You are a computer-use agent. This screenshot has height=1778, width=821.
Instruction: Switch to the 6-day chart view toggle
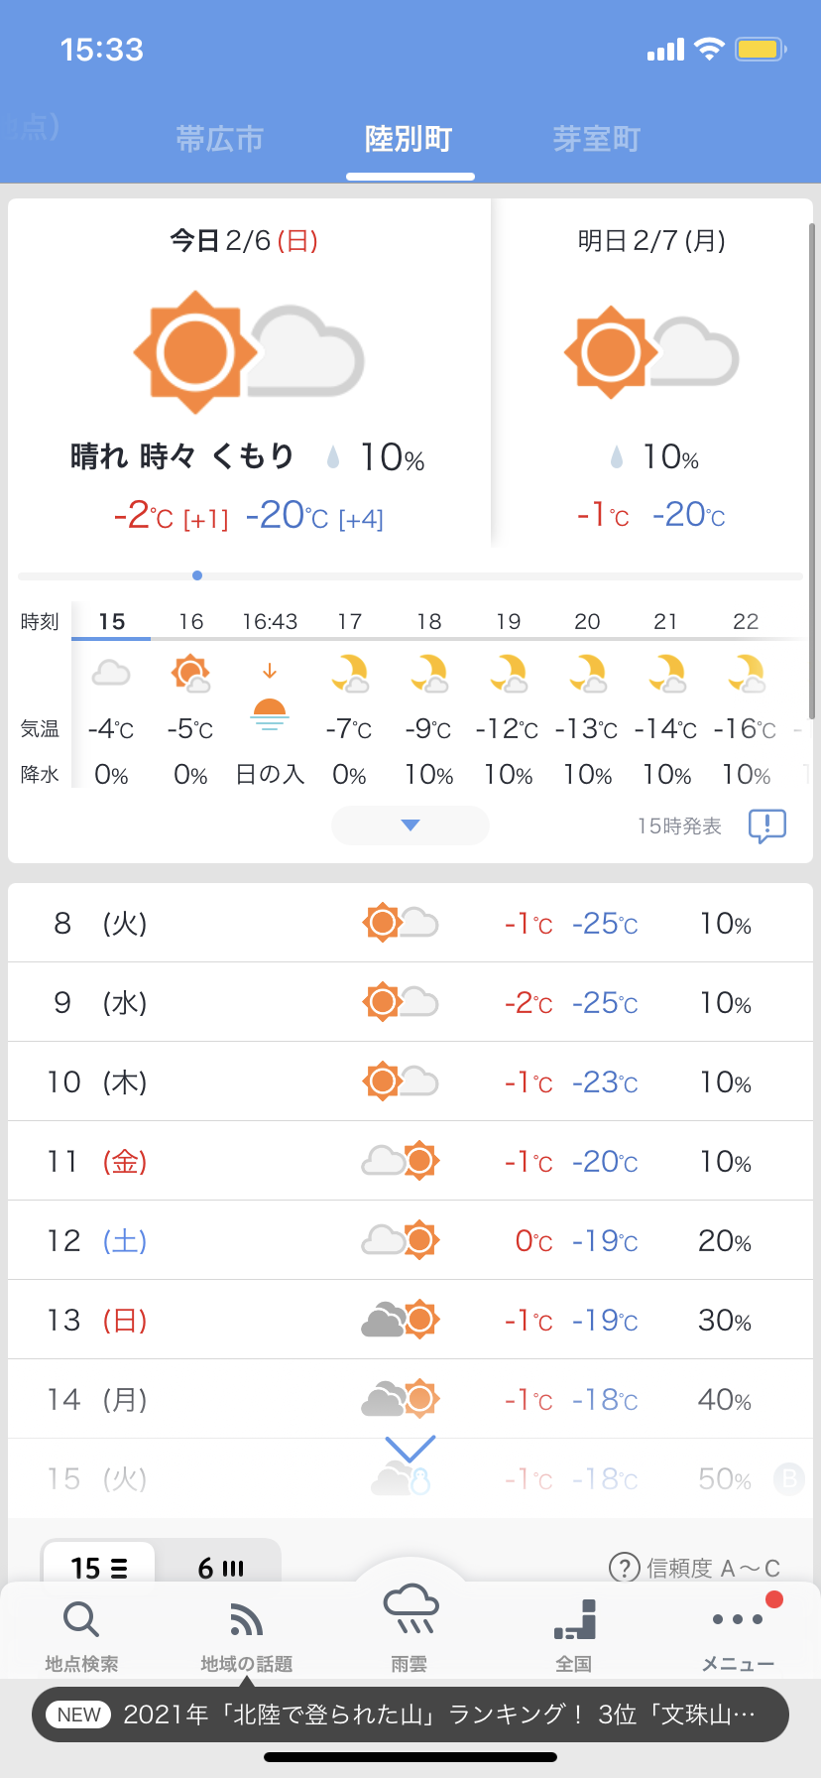(220, 1568)
